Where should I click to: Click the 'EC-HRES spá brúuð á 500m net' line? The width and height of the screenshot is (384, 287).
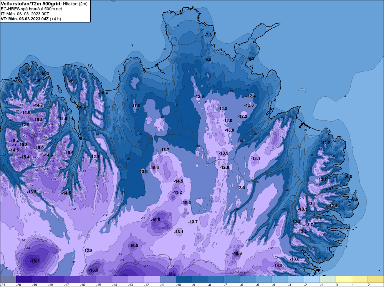click(x=31, y=9)
